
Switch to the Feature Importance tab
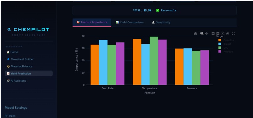point(92,22)
